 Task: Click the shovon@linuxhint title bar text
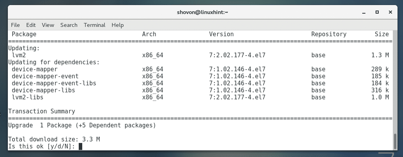202,12
